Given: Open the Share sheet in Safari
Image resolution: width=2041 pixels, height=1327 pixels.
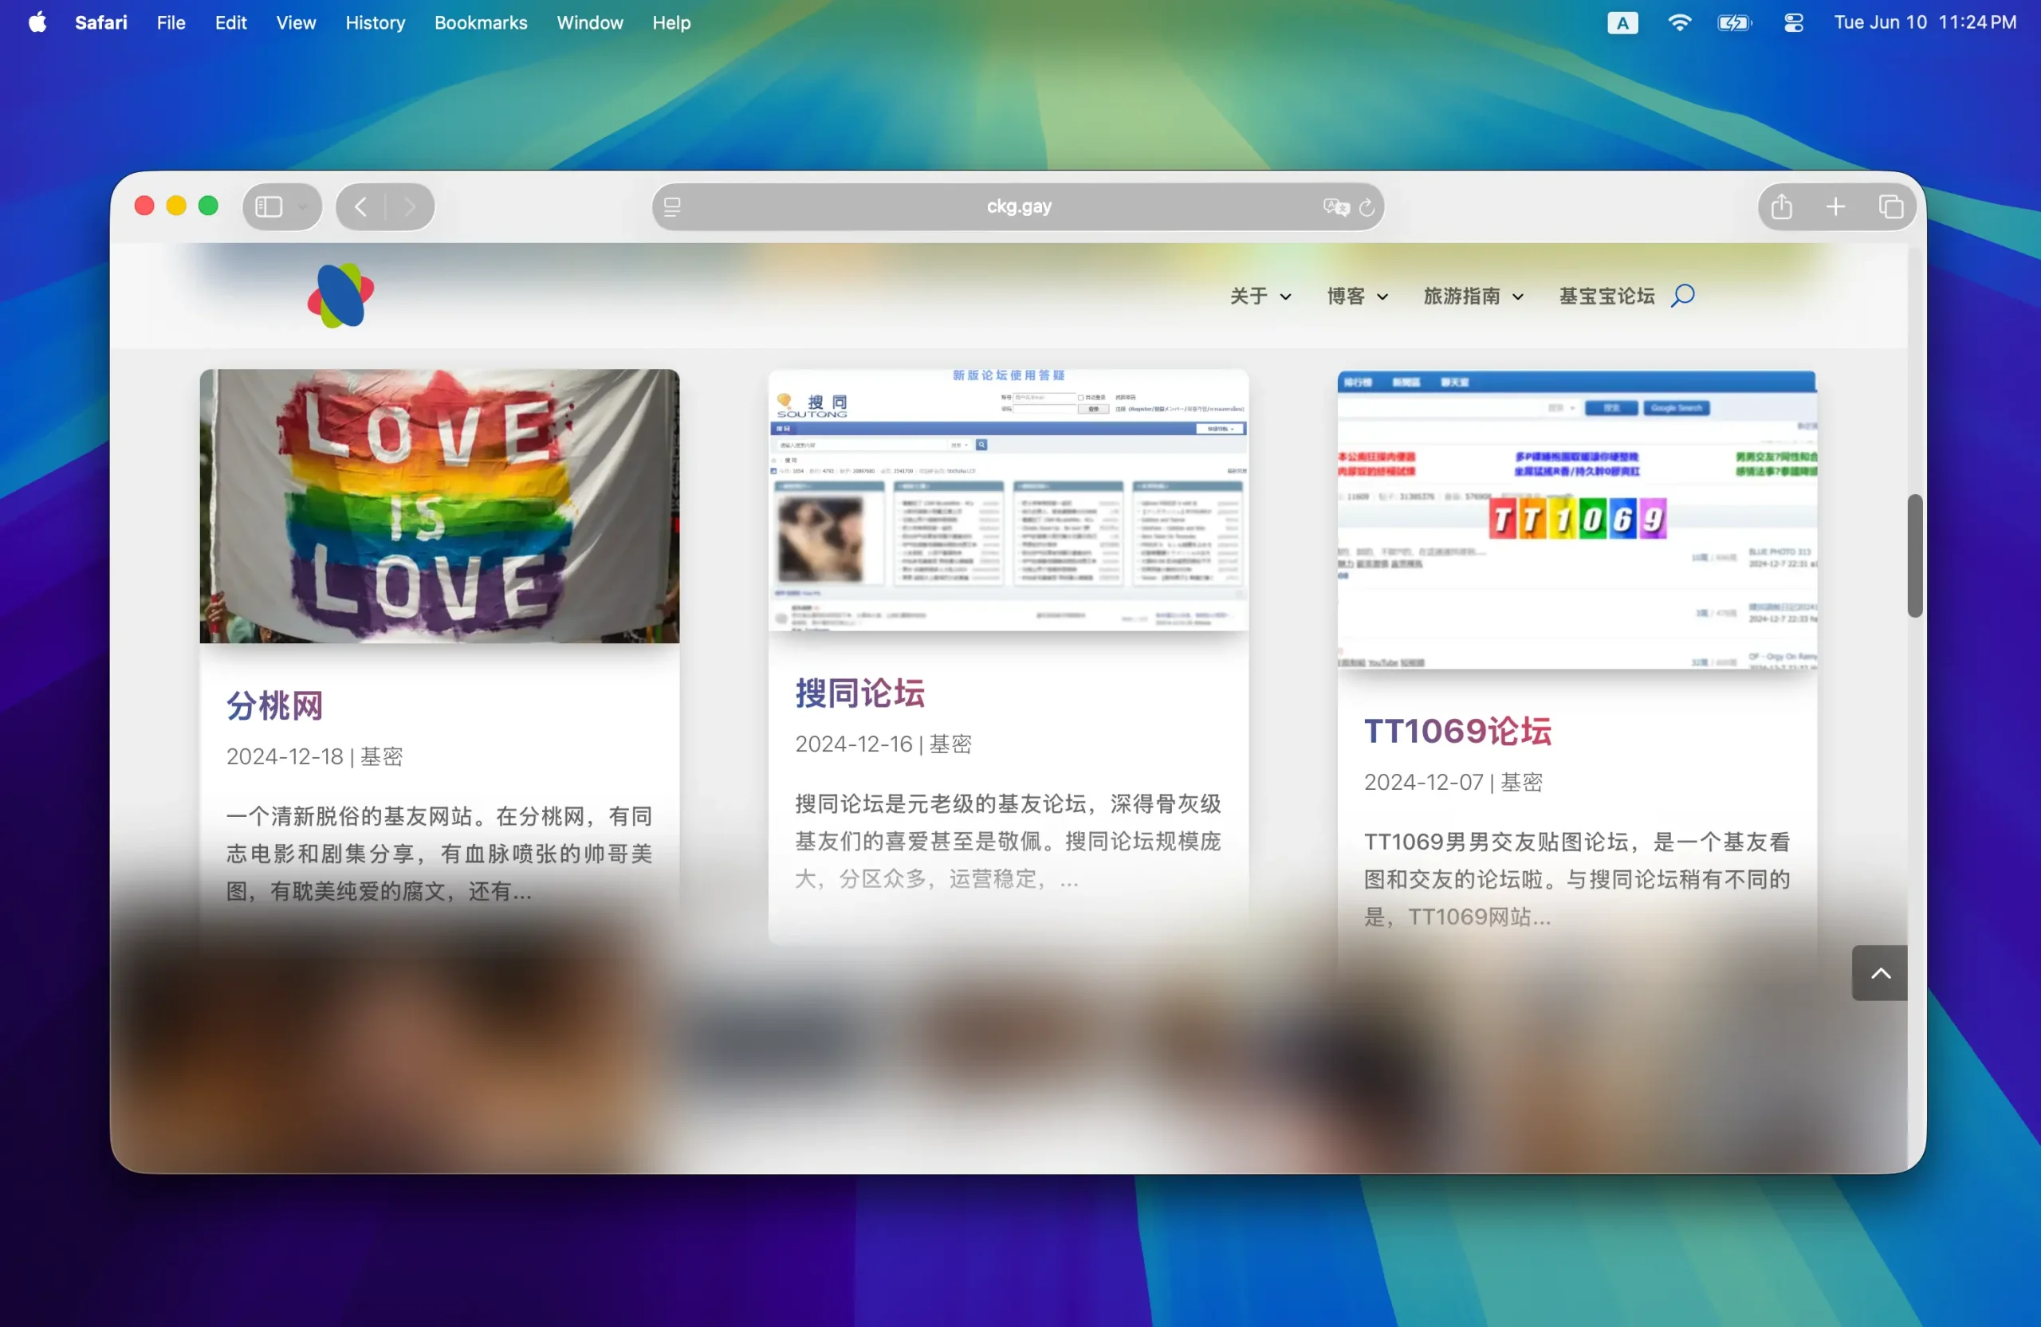Looking at the screenshot, I should (x=1781, y=206).
